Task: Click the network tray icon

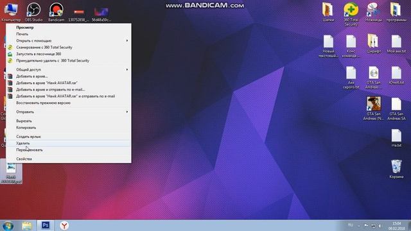Action: pyautogui.click(x=373, y=226)
